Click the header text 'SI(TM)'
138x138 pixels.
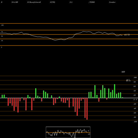point(52,2)
